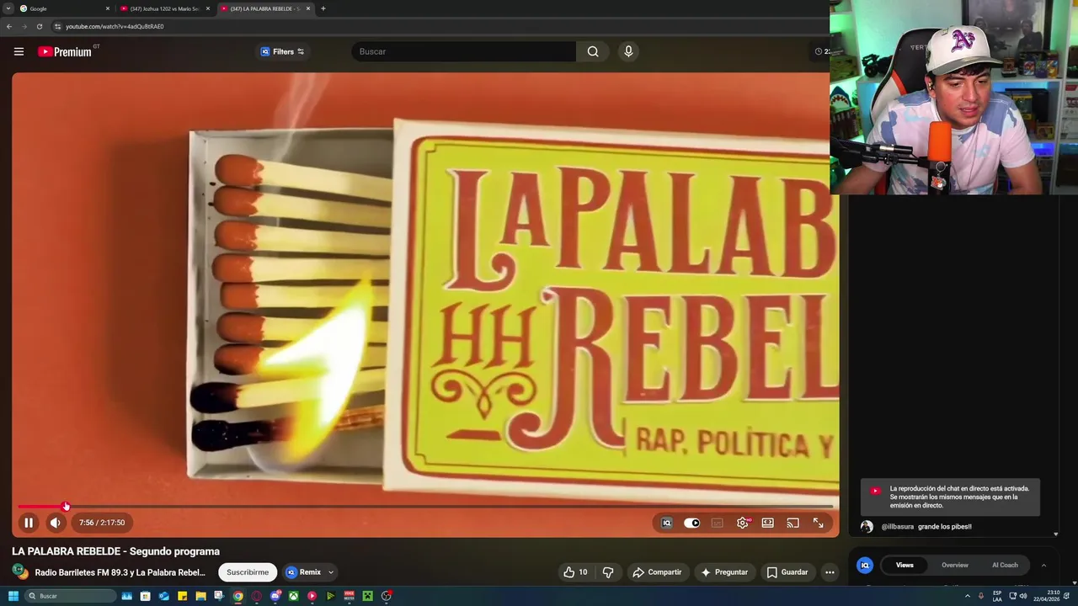Click Windows taskbar Buscar search box
This screenshot has height=606, width=1078.
point(70,596)
